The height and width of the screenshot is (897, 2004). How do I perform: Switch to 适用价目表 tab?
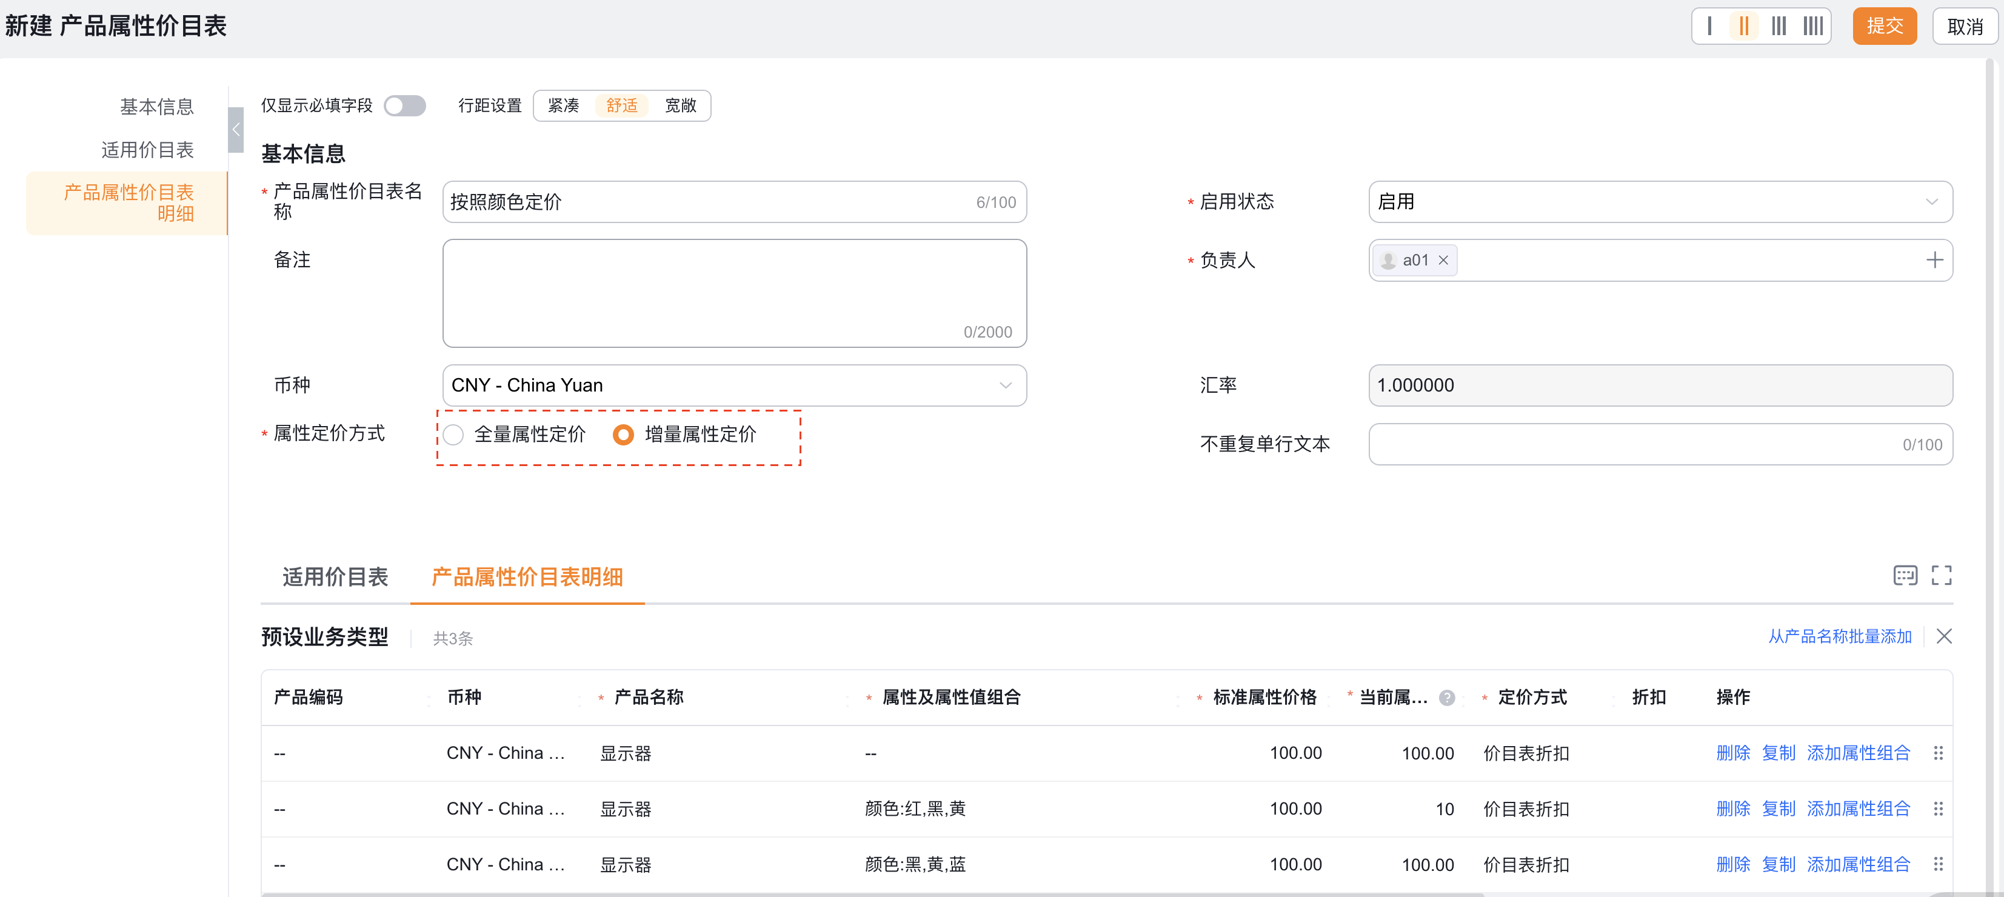point(335,577)
